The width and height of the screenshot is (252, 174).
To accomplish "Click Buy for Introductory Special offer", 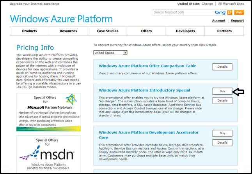I will click(222, 91).
